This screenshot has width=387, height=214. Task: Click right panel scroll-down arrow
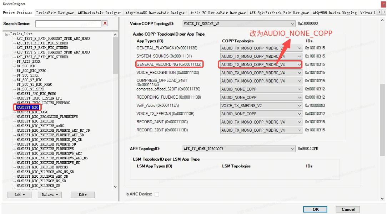click(x=382, y=199)
